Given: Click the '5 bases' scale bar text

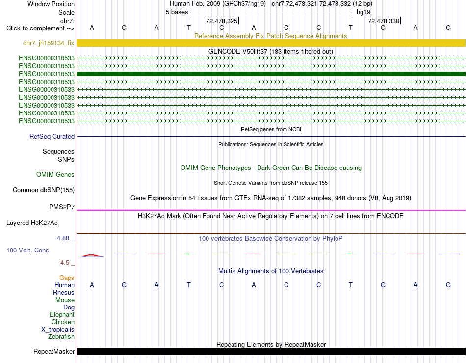Looking at the screenshot, I should 177,12.
